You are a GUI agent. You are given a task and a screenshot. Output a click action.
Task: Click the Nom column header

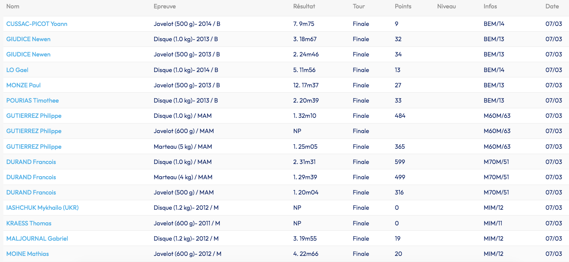(x=13, y=6)
